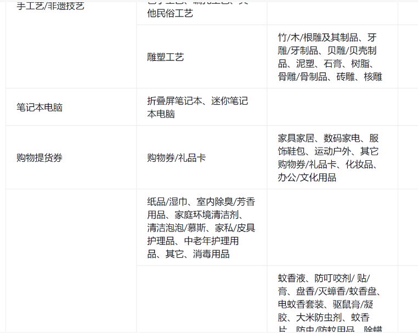The height and width of the screenshot is (333, 418).
Task: Click the 家庭环境清洁剂 item
Action: pyautogui.click(x=207, y=215)
